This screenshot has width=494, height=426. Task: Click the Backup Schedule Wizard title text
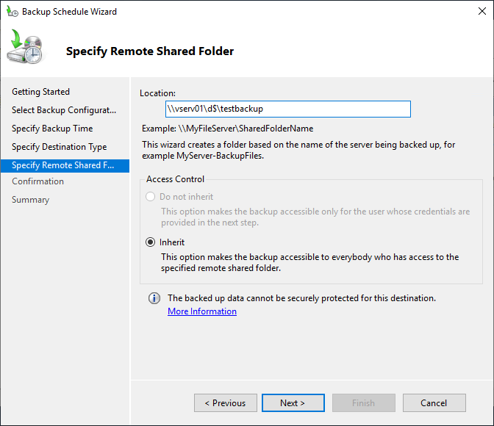pyautogui.click(x=69, y=12)
